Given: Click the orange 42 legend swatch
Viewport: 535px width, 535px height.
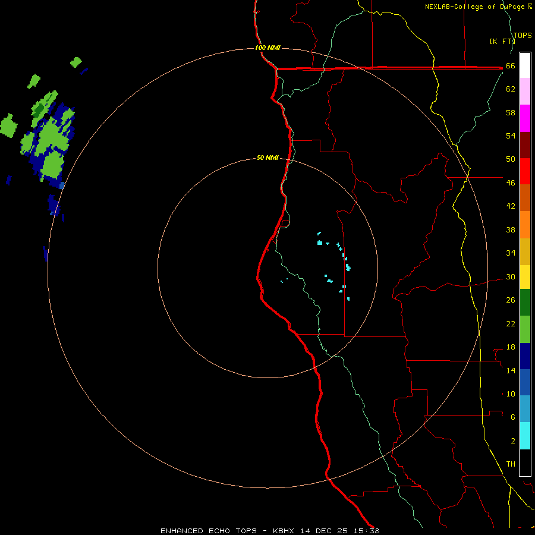Looking at the screenshot, I should pos(525,225).
